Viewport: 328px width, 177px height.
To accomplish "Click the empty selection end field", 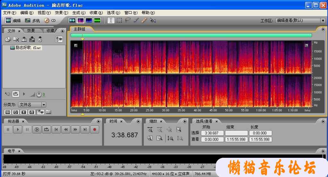I will tap(237, 133).
